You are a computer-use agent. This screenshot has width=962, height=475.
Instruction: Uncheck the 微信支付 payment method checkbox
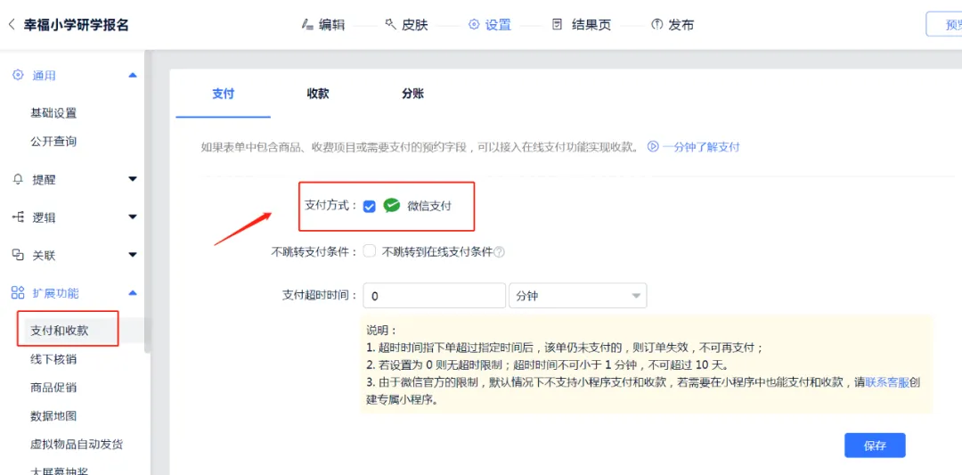click(370, 207)
